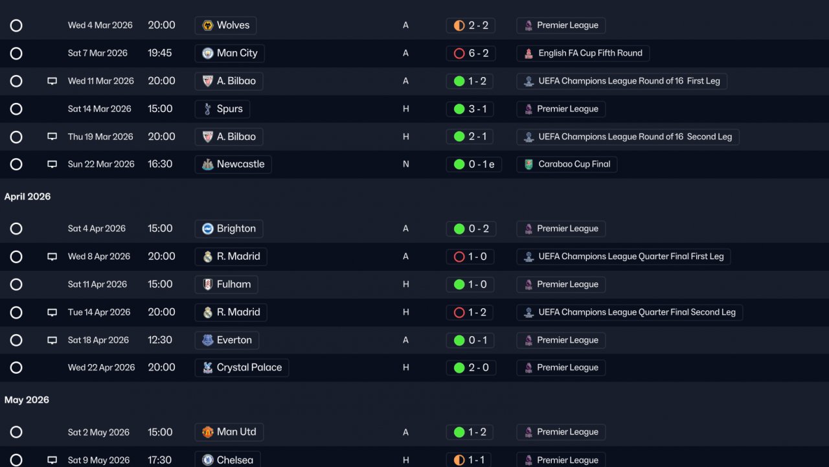
Task: Open Champions League Quarter Final First Leg link
Action: [x=624, y=256]
